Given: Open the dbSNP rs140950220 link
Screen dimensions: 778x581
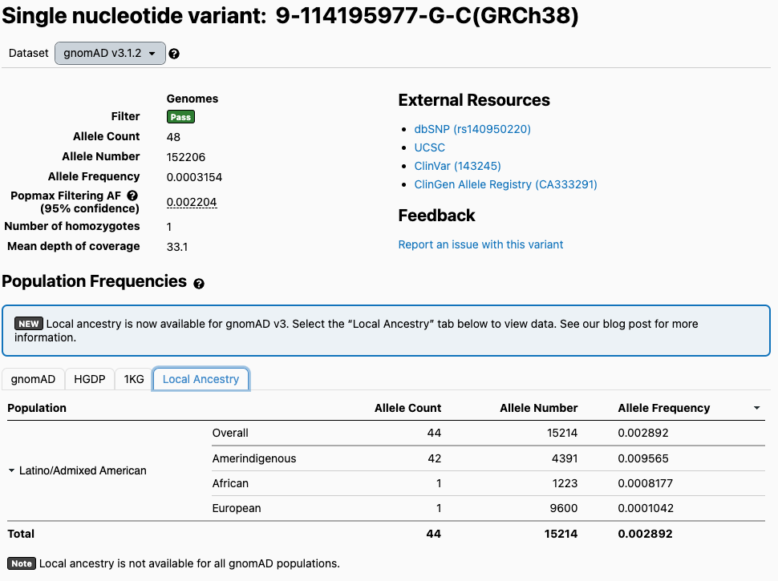Looking at the screenshot, I should coord(472,129).
